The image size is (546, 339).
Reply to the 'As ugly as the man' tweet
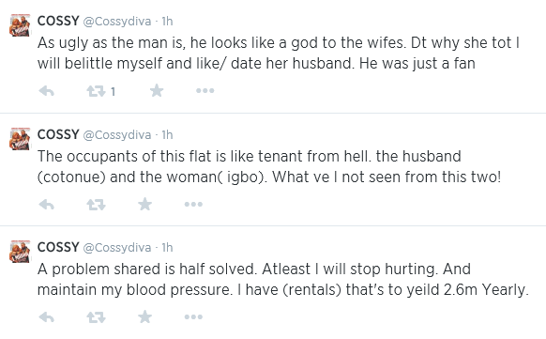pyautogui.click(x=47, y=91)
